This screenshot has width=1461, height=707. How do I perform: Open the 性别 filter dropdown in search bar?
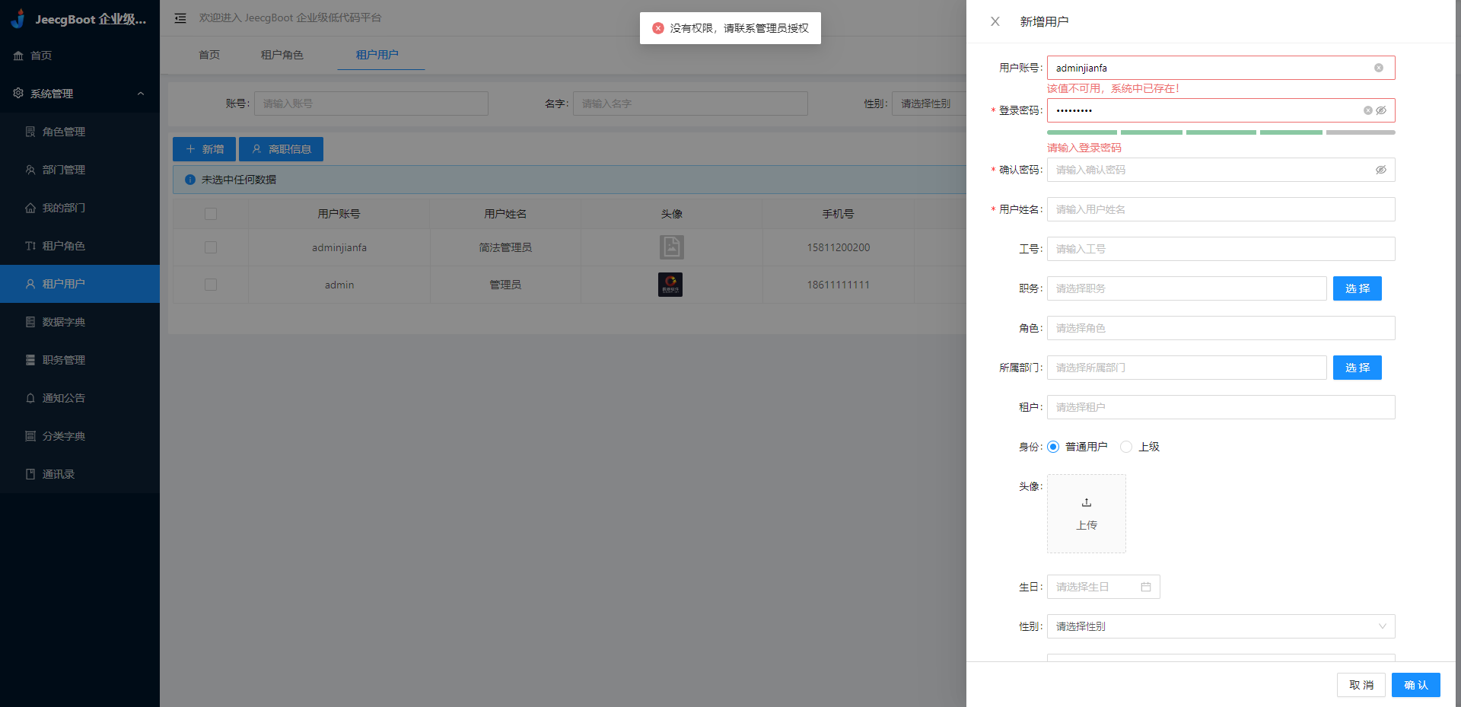pos(930,104)
